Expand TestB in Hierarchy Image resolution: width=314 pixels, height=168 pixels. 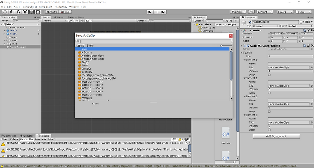click(x=5, y=30)
